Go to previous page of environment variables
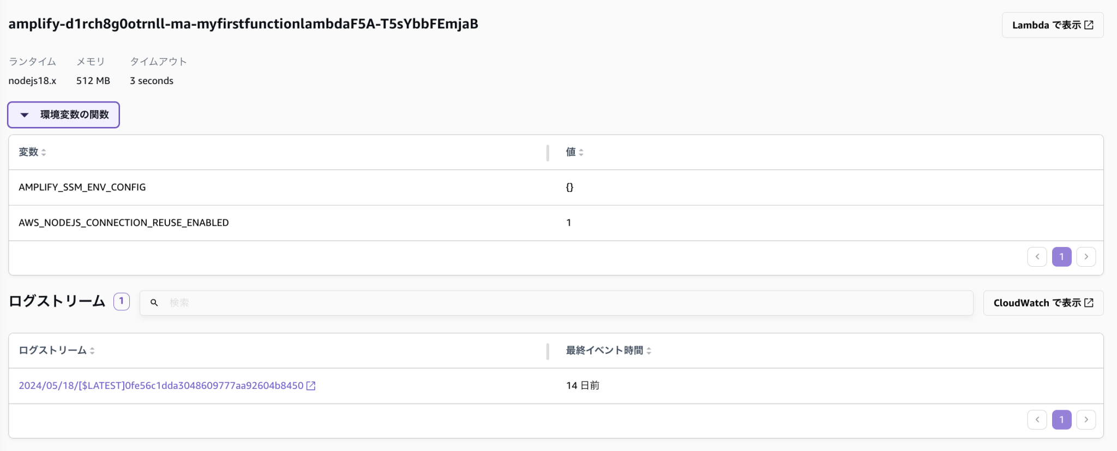The width and height of the screenshot is (1117, 451). click(1036, 257)
